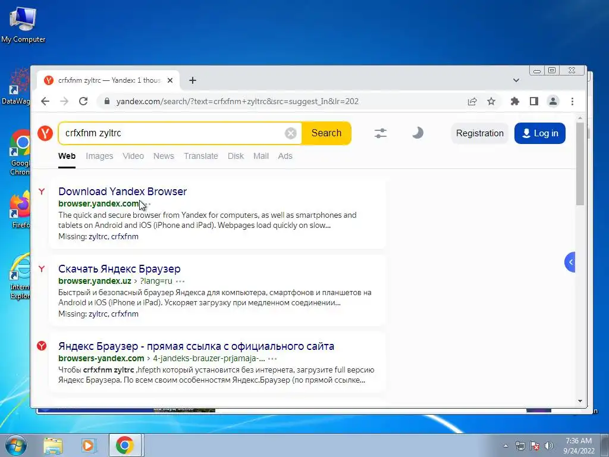Click browser.yandex.uz green URL
The height and width of the screenshot is (457, 609).
95,281
